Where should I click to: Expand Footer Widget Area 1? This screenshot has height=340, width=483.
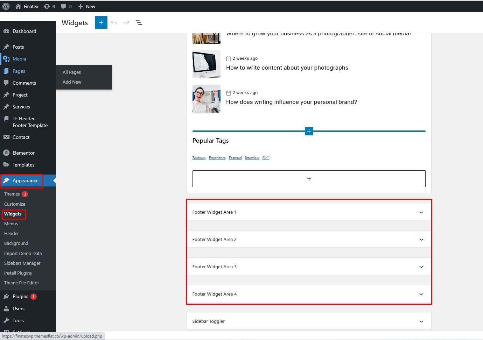click(309, 212)
